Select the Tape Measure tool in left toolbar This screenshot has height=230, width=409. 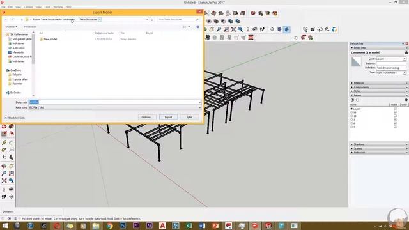4,142
